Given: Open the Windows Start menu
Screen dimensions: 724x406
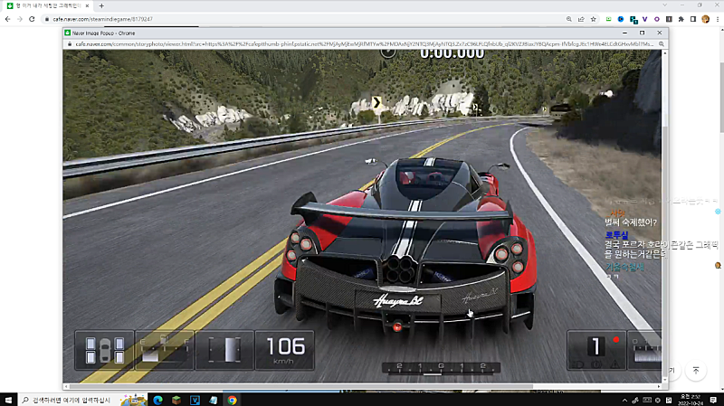Looking at the screenshot, I should 8,399.
